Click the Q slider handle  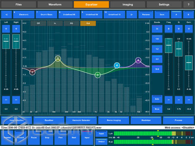pyautogui.click(x=179, y=49)
